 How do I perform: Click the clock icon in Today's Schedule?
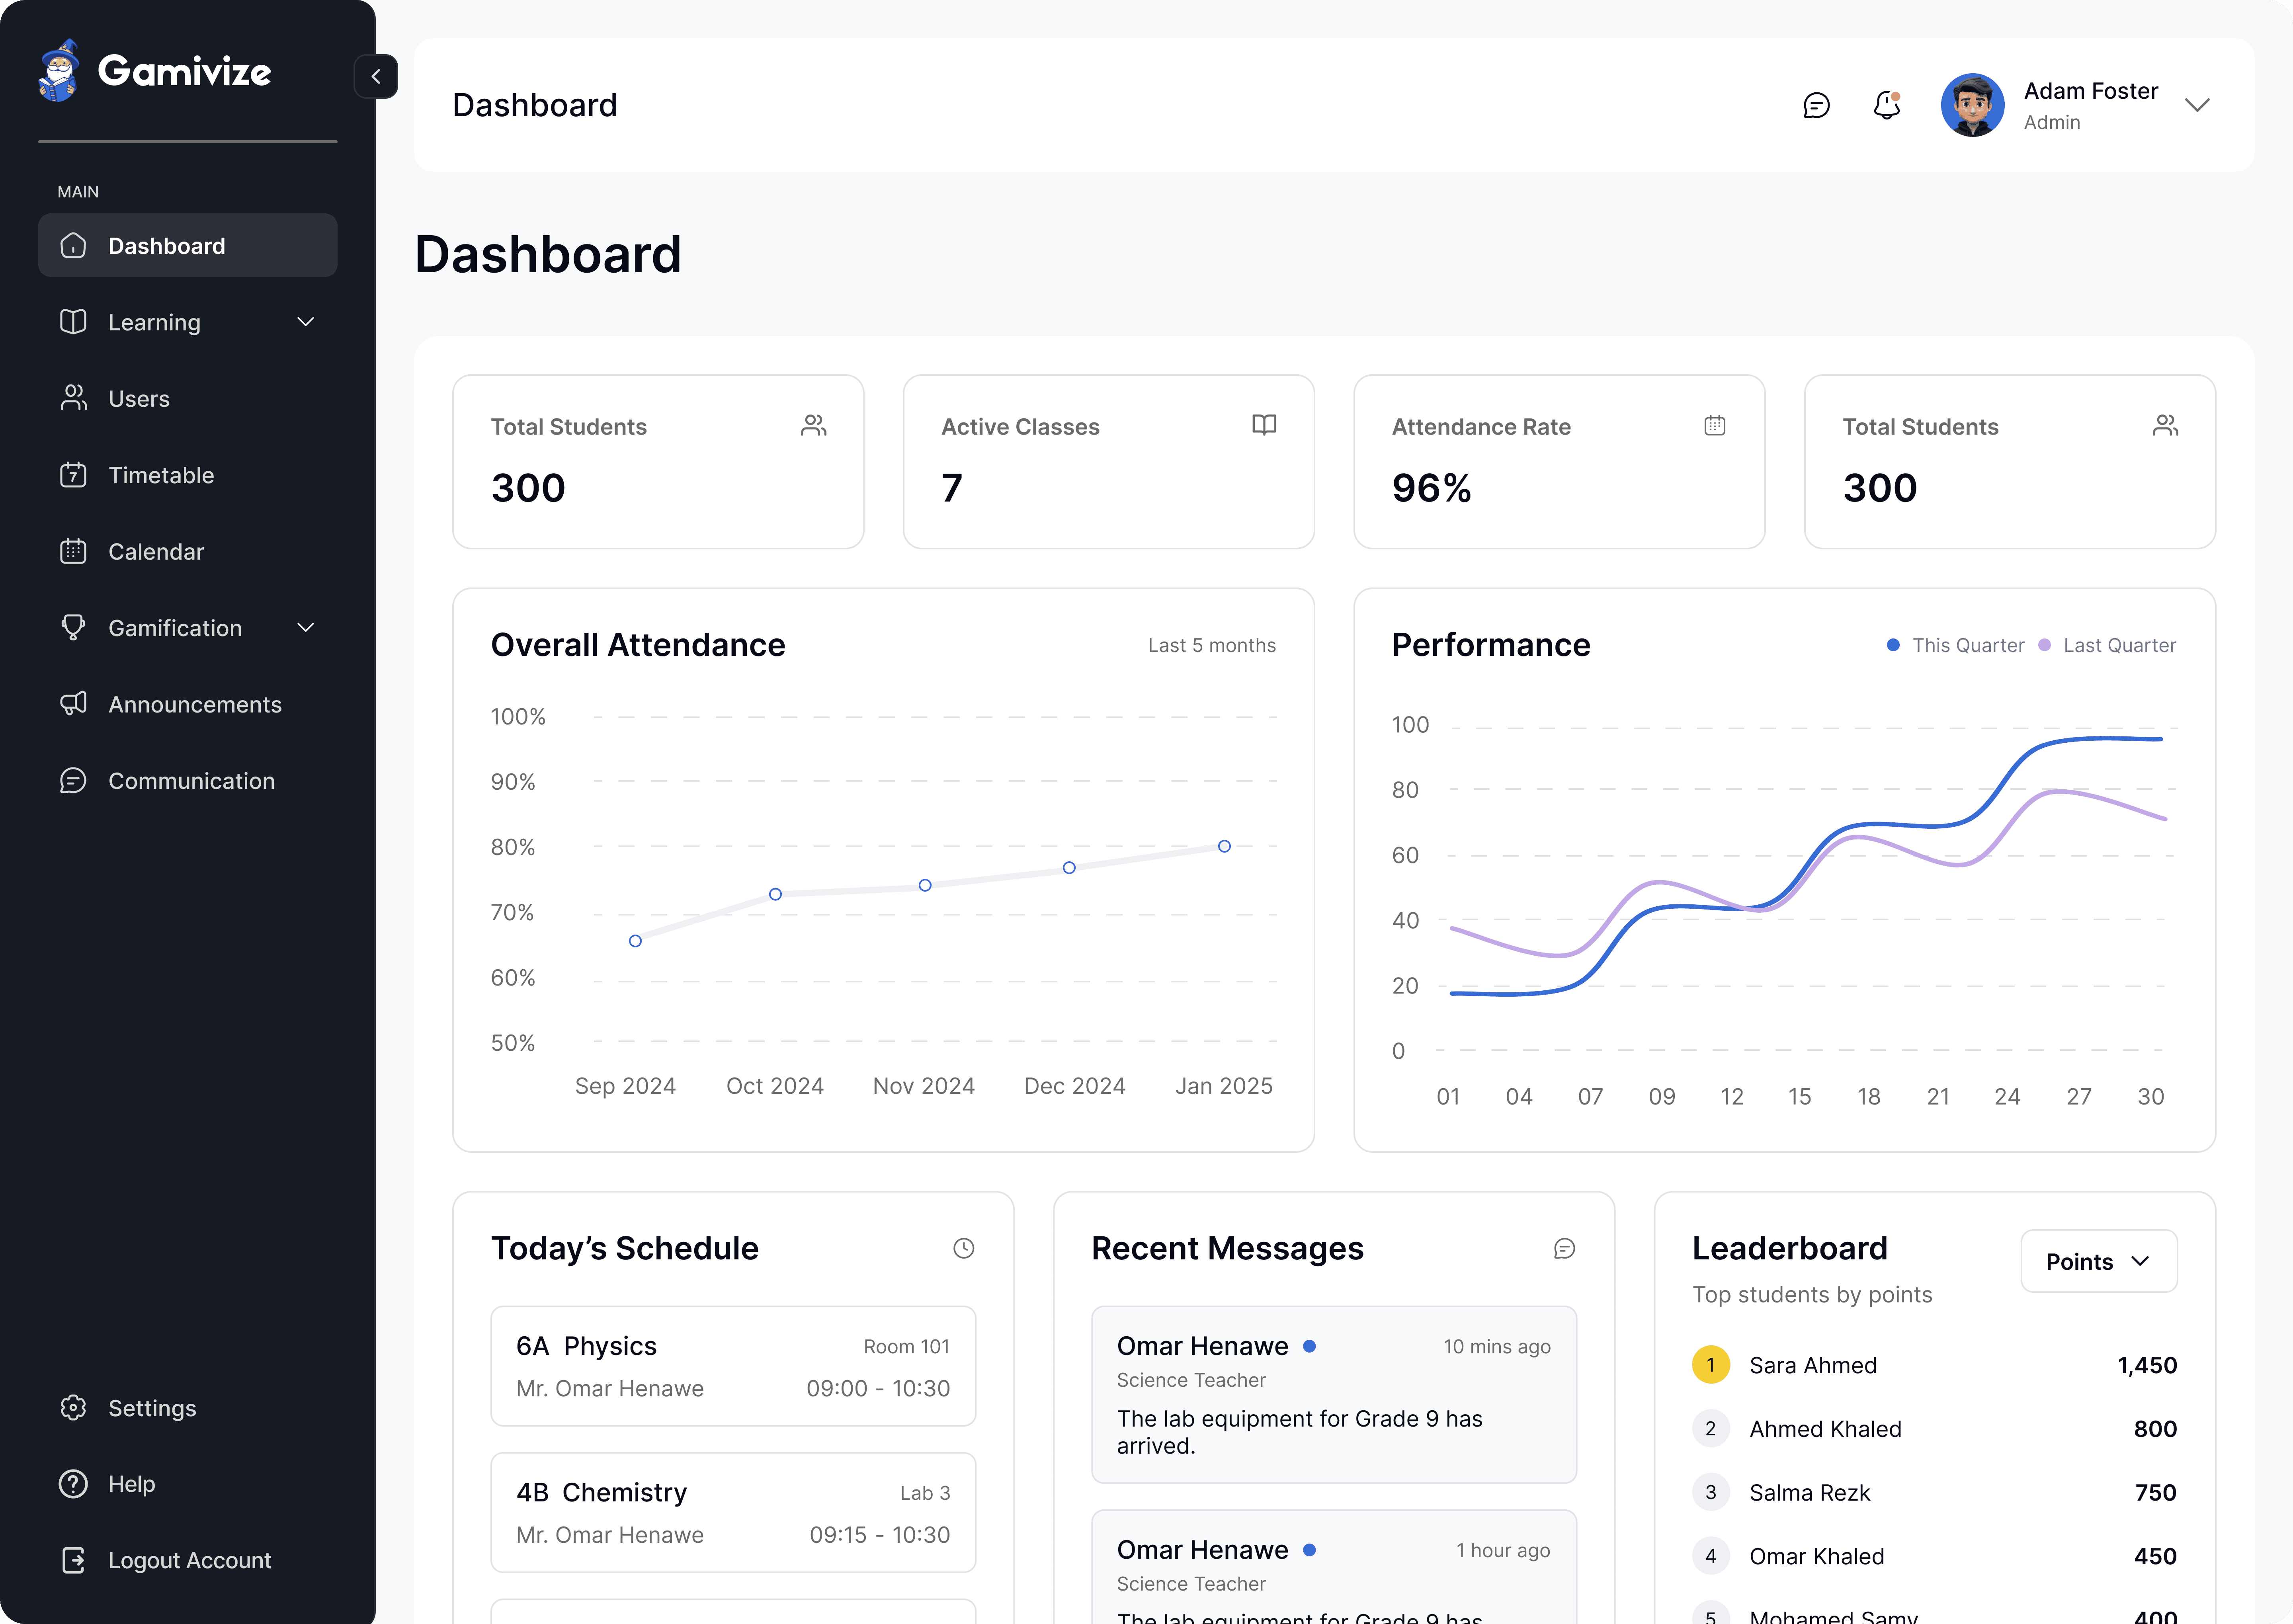(x=964, y=1248)
